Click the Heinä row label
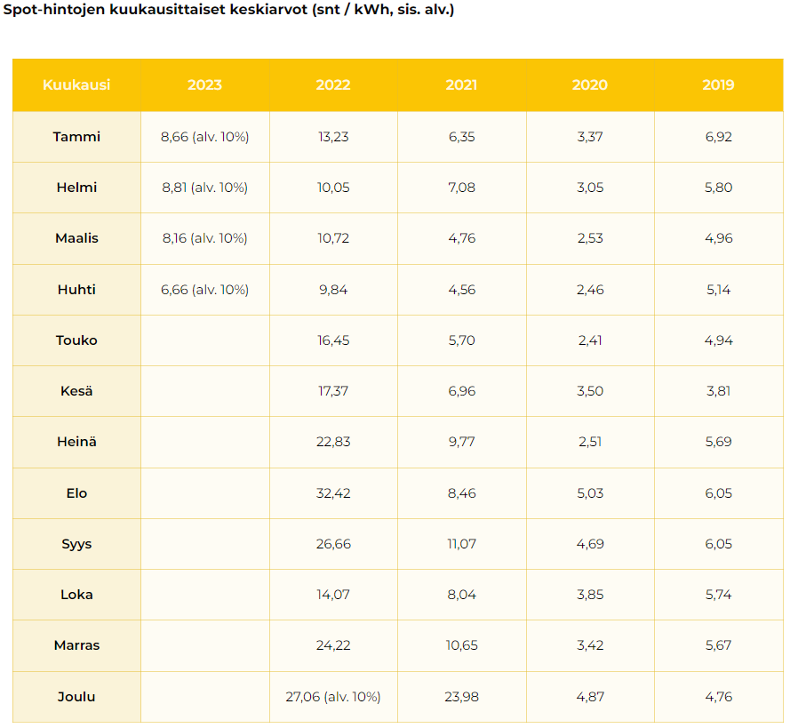The image size is (790, 728). tap(76, 443)
